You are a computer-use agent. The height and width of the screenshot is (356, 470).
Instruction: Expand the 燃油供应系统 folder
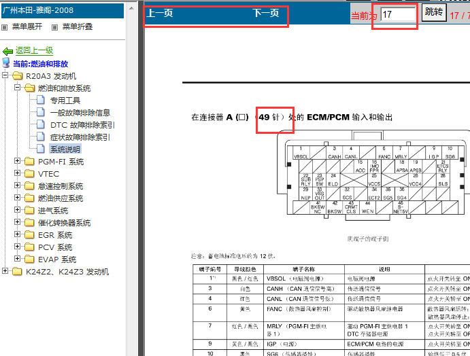[x=18, y=198]
